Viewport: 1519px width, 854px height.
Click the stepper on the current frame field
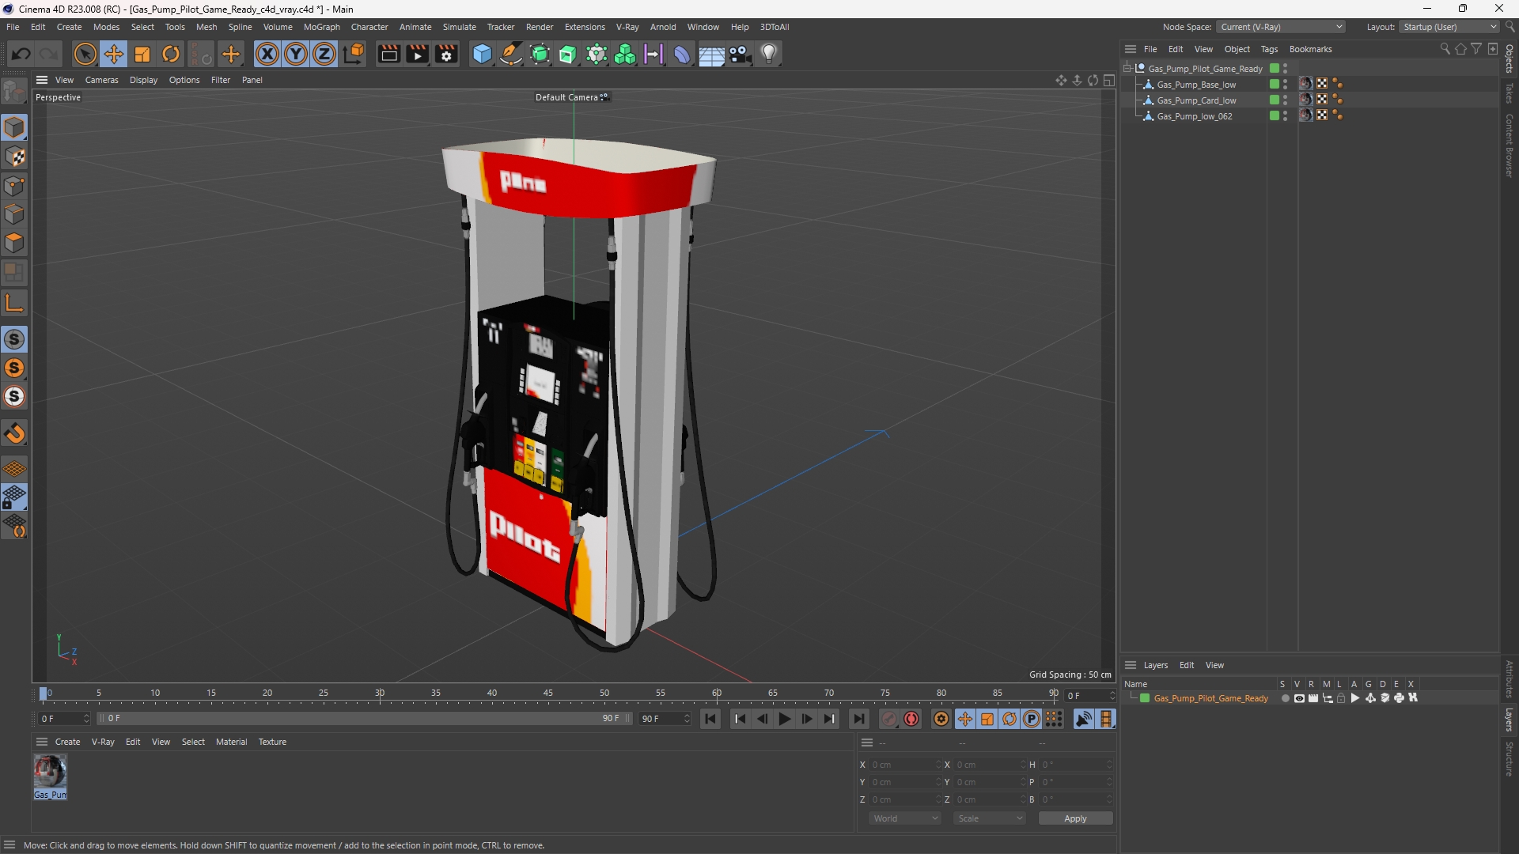tap(1112, 696)
